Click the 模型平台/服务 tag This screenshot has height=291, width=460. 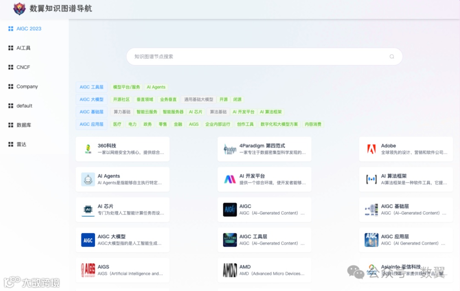[x=126, y=87]
